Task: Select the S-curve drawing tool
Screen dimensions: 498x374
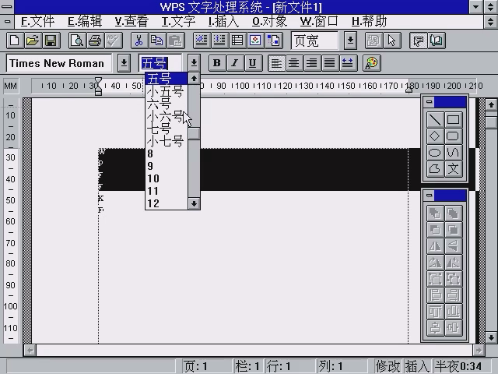Action: [x=453, y=153]
